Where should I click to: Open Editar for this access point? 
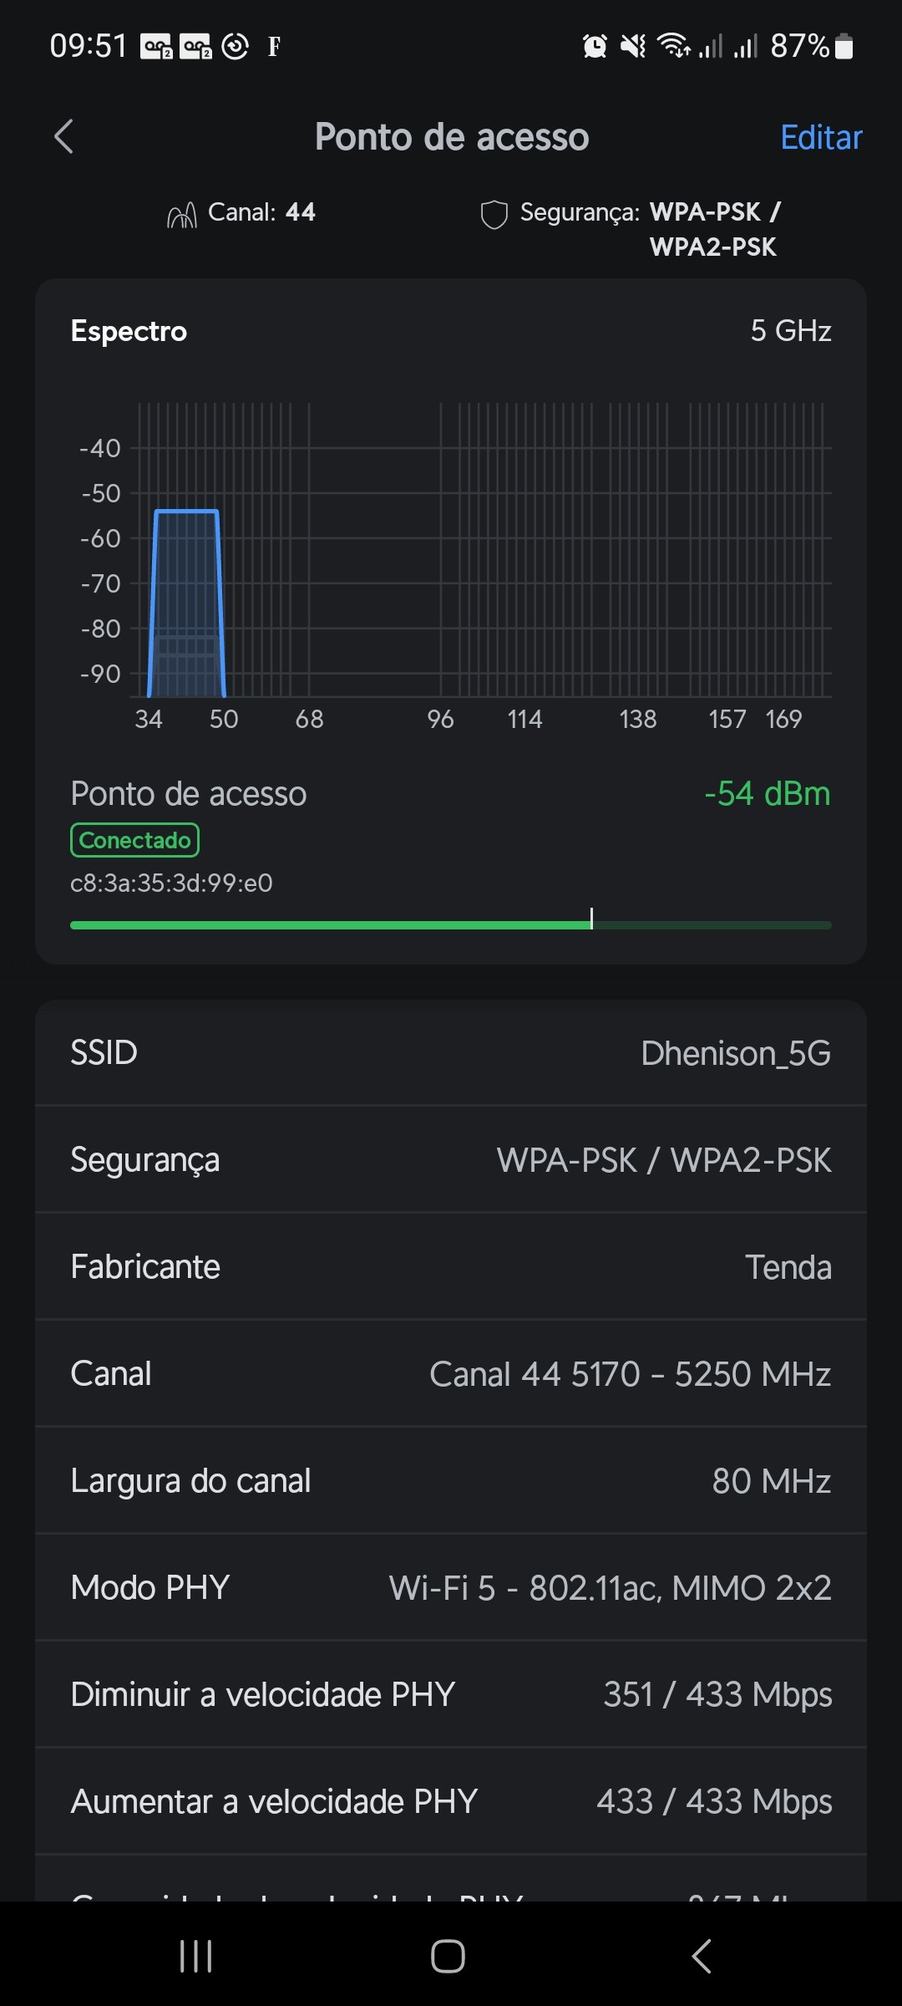[x=820, y=138]
